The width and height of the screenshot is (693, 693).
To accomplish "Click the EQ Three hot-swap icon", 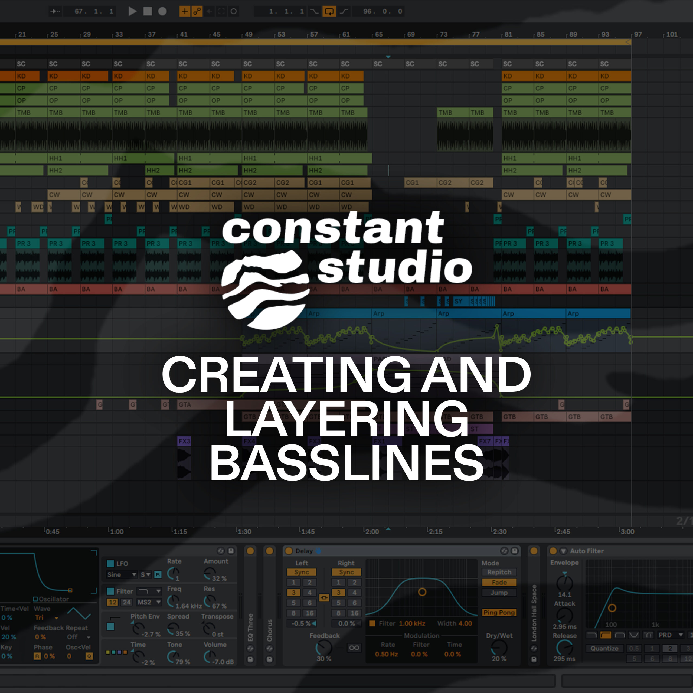I will [x=250, y=649].
